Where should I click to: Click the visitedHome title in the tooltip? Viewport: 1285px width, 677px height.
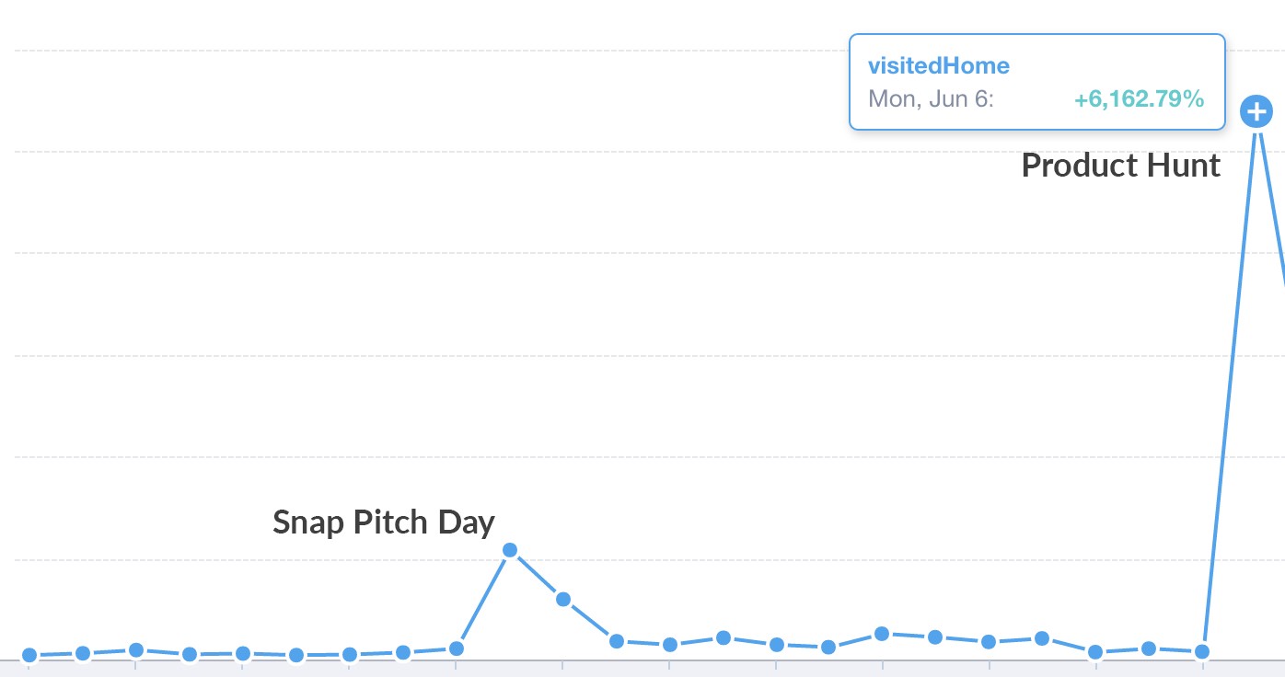point(938,65)
